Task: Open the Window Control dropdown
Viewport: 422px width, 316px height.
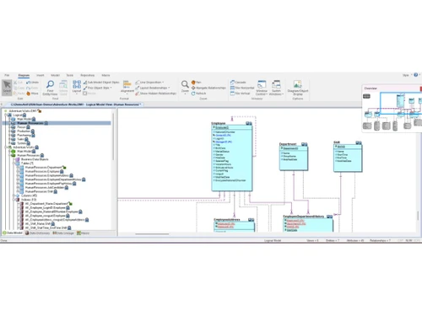Action: tap(262, 88)
